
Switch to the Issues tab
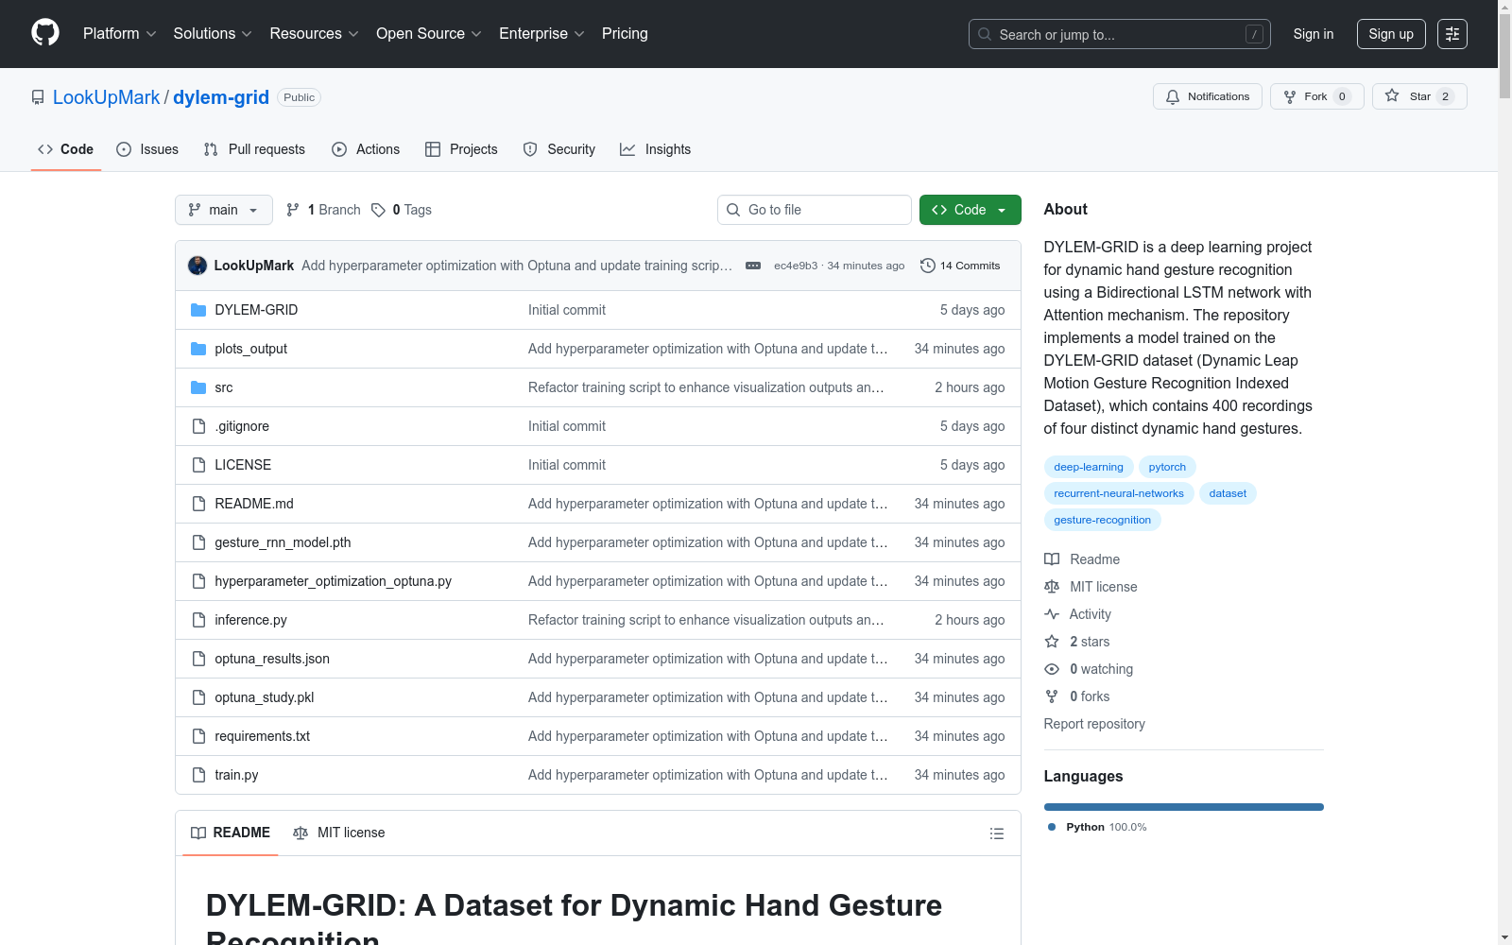point(147,149)
